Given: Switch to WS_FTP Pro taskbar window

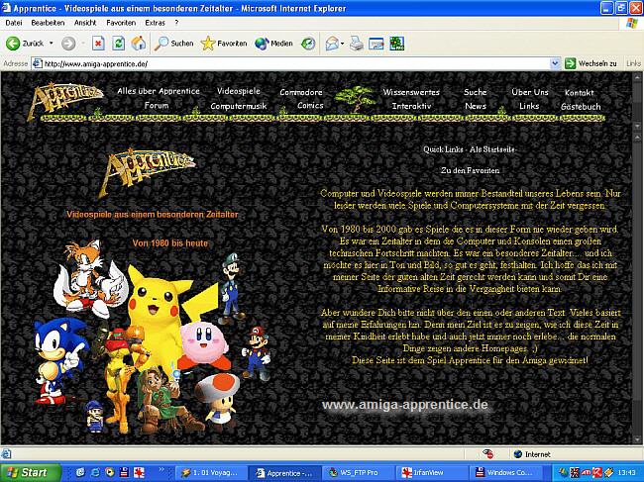Looking at the screenshot, I should pyautogui.click(x=358, y=472).
